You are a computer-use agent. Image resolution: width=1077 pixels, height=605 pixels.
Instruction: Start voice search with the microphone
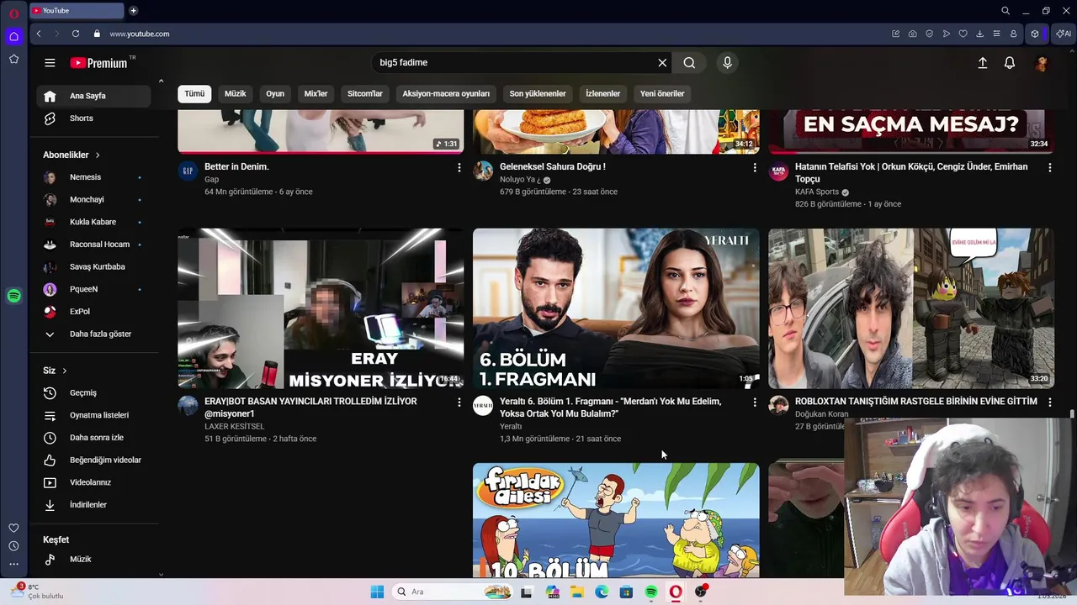click(728, 63)
